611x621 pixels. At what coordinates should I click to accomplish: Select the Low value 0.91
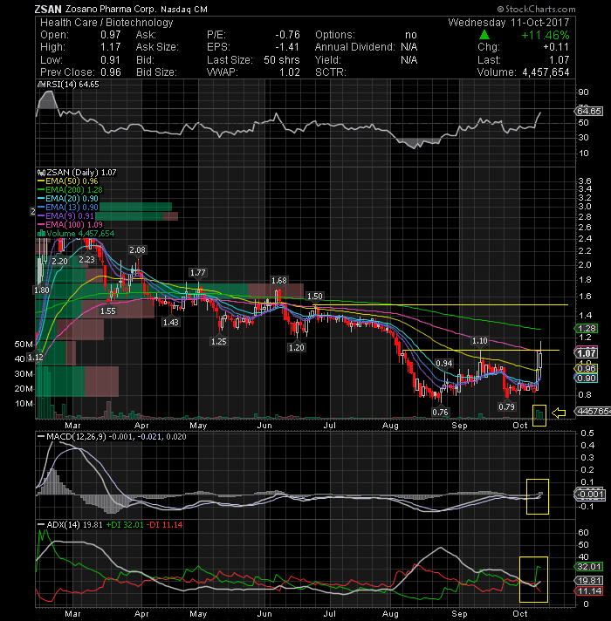coord(111,60)
